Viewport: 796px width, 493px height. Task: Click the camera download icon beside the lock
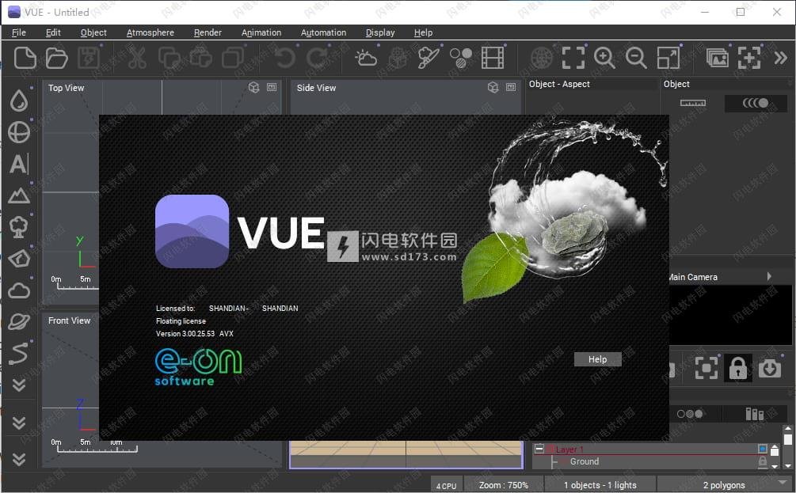770,368
